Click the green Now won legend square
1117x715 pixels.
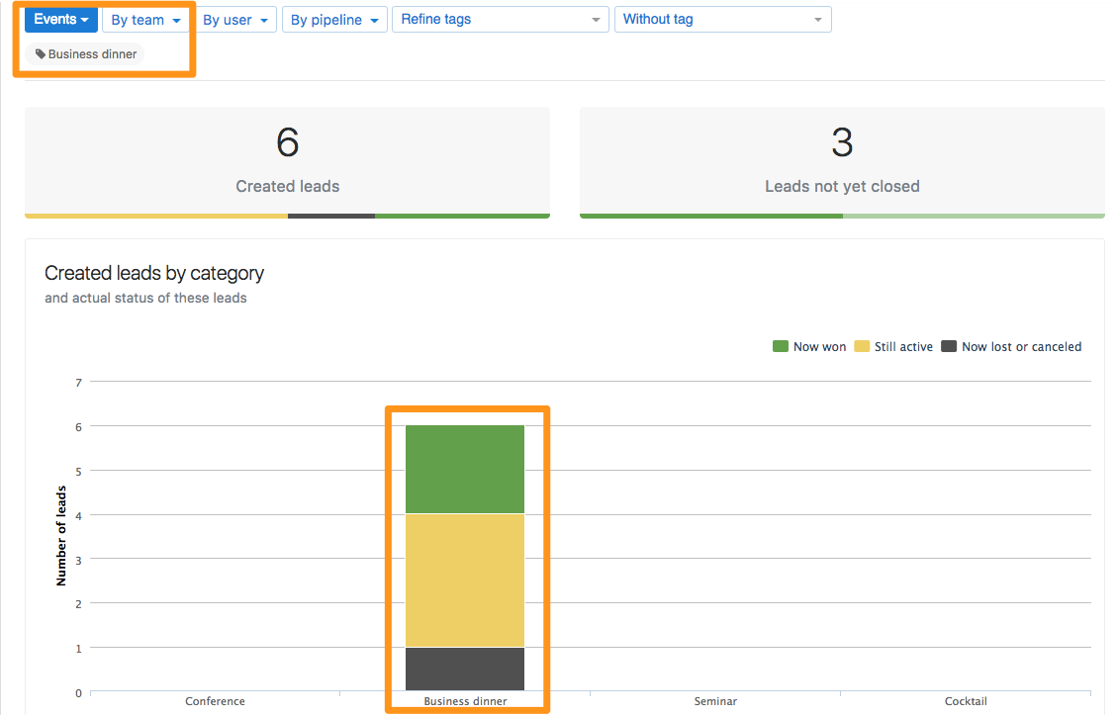pos(781,346)
